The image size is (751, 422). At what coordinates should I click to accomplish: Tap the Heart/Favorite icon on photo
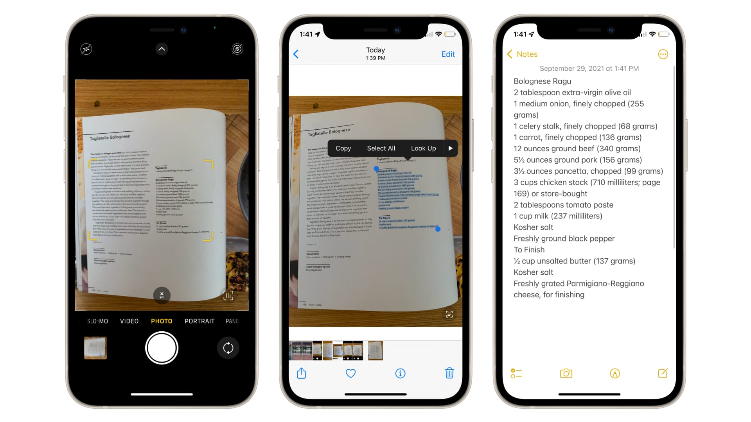[x=351, y=373]
